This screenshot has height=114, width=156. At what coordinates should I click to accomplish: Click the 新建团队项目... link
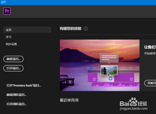17,95
